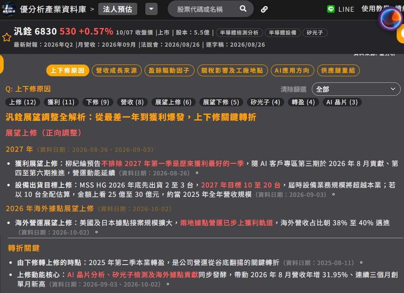Open the floating AI orb assistant

(391, 19)
